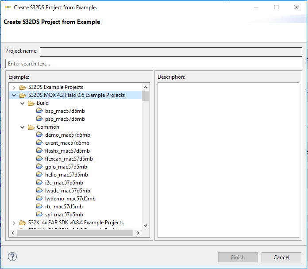Open the help question mark icon
This screenshot has width=308, height=269.
[12, 257]
